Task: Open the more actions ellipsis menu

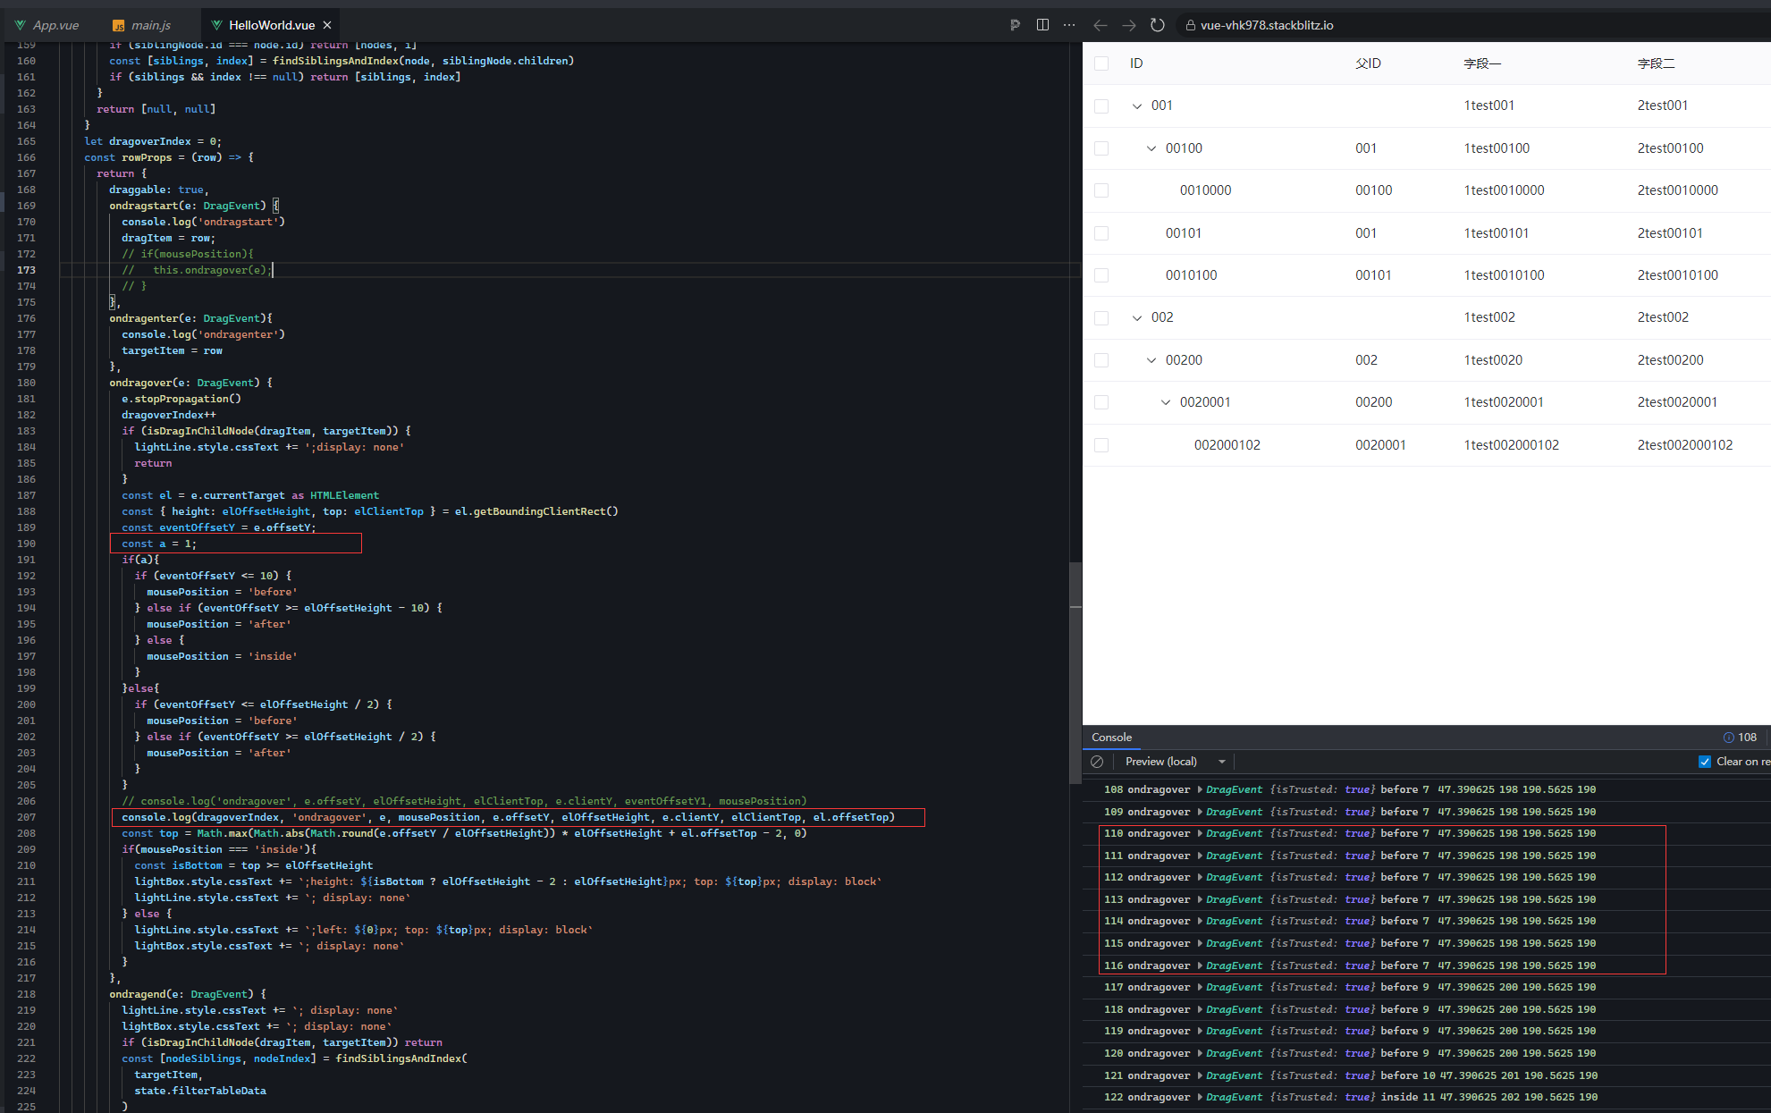Action: pyautogui.click(x=1068, y=24)
